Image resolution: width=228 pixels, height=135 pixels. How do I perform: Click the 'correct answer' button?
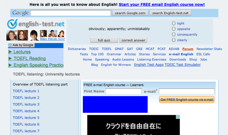[133, 40]
